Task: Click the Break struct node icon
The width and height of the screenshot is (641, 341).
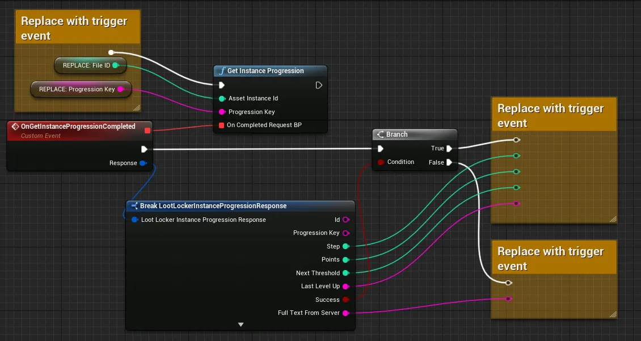Action: pos(134,205)
